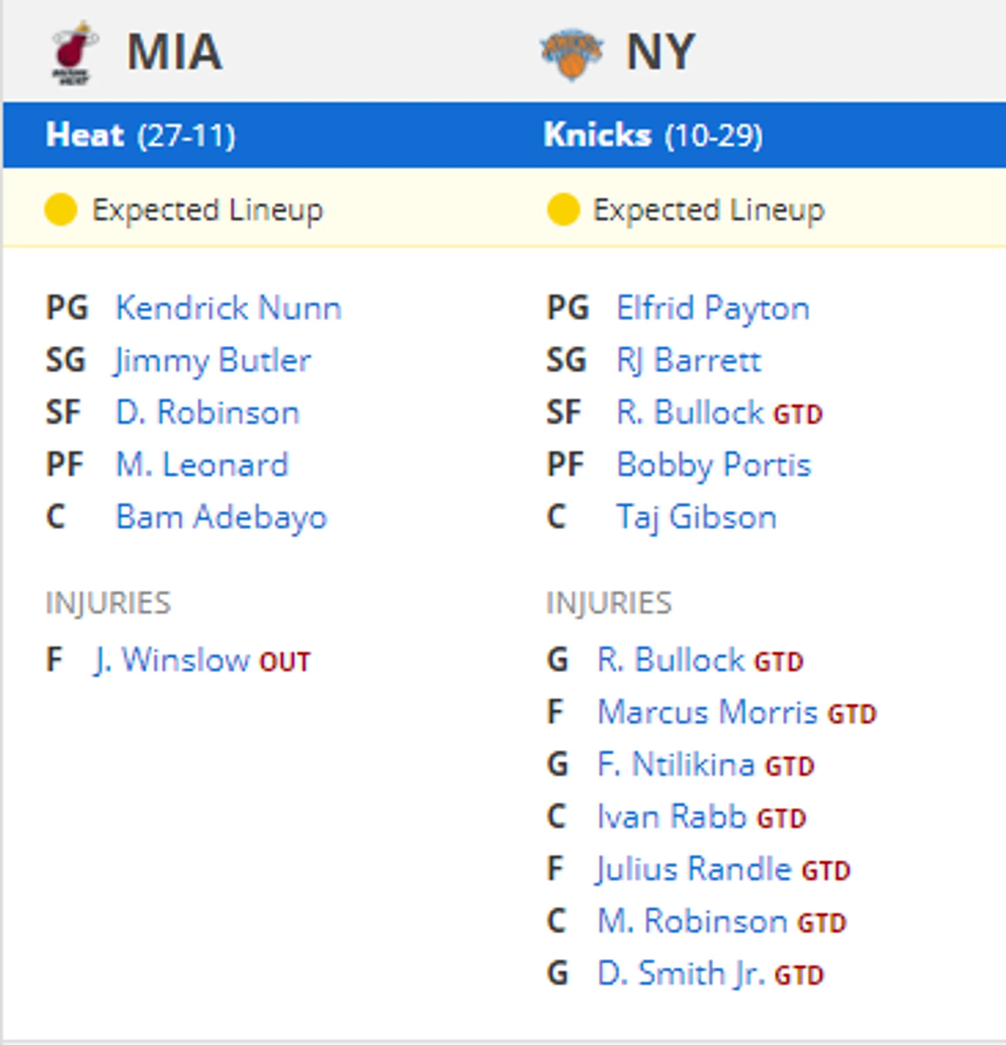Click the yellow Expected Lineup dot under Heat
The image size is (1006, 1045).
(x=61, y=210)
